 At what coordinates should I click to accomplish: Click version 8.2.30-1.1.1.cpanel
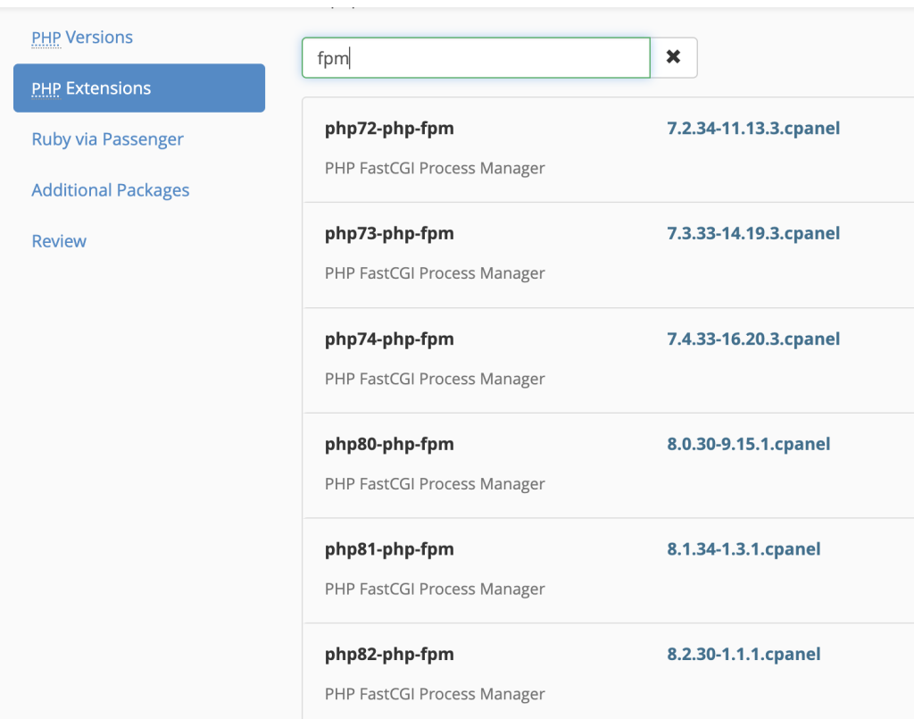point(744,655)
